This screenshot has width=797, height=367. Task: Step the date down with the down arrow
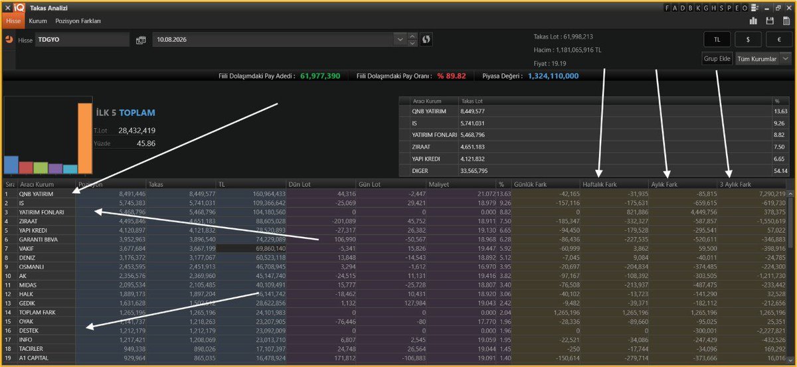412,43
